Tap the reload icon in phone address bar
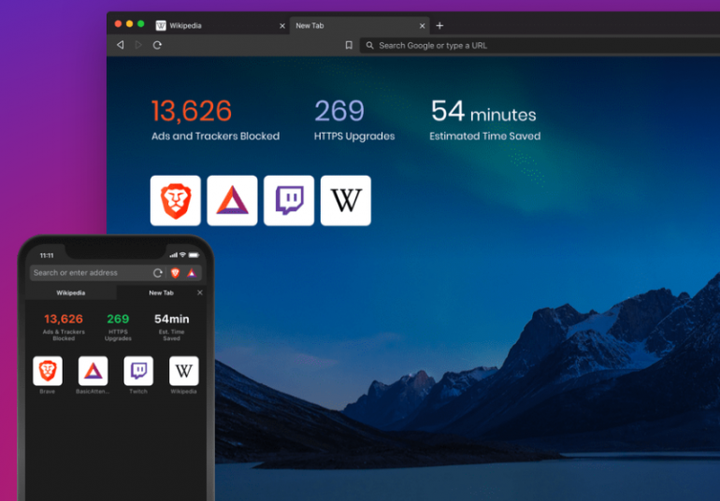The image size is (720, 501). (157, 273)
